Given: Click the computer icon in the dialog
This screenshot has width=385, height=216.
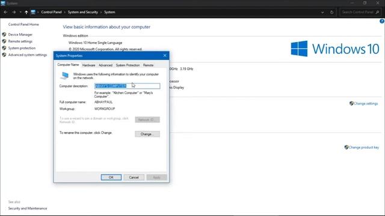Looking at the screenshot, I should click(x=64, y=76).
